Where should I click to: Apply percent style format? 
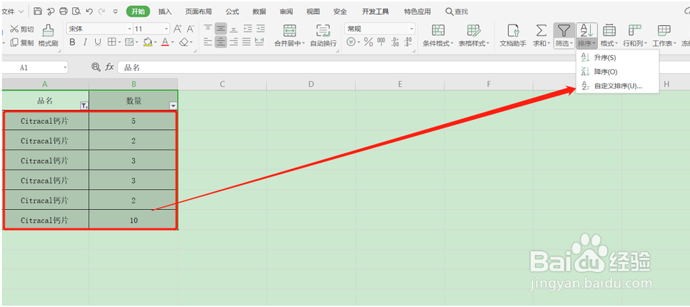point(368,43)
